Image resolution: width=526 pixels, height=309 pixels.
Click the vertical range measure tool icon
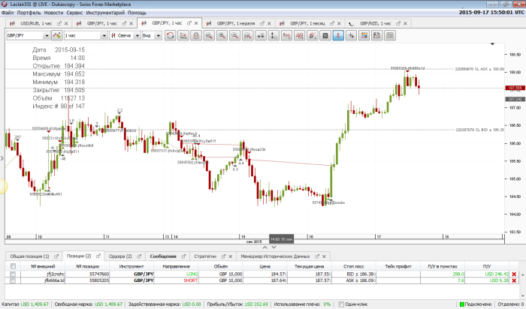tap(274, 35)
